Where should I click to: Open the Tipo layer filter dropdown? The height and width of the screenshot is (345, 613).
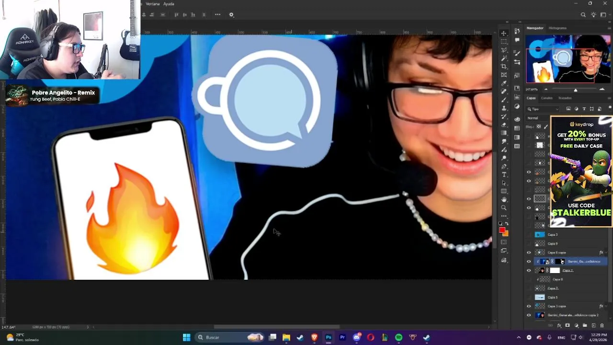(x=543, y=109)
